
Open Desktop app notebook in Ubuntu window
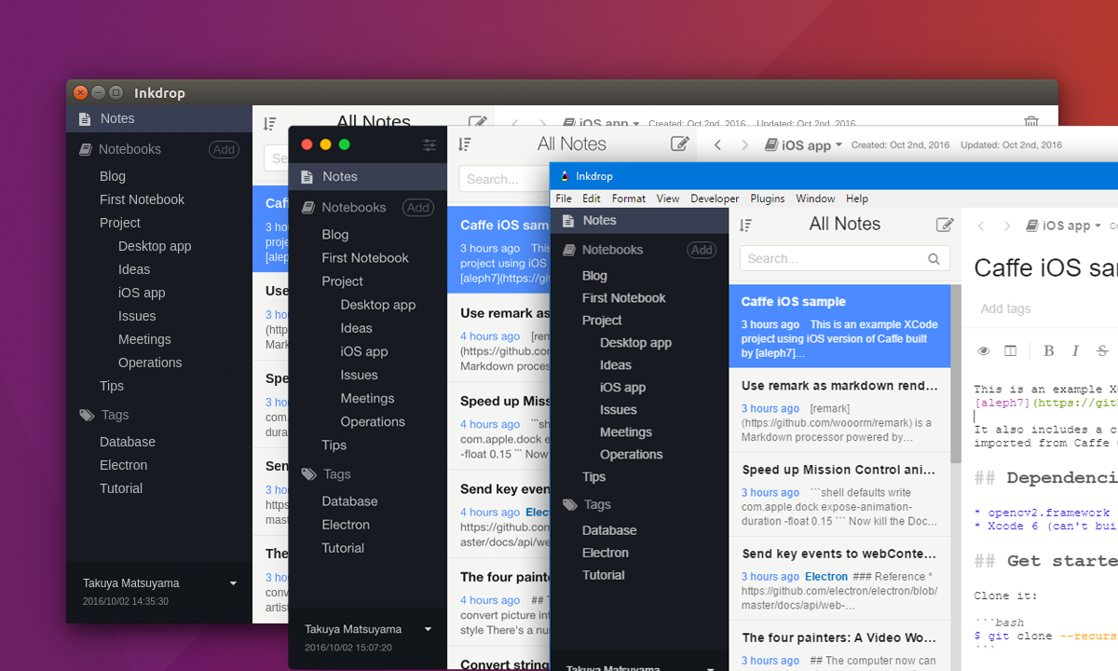[x=155, y=246]
